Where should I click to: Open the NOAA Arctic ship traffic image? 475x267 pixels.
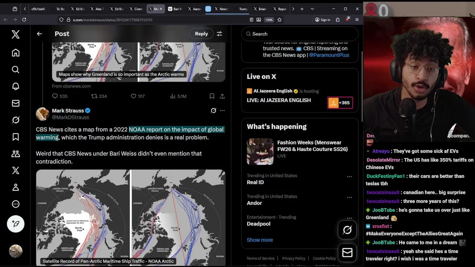pyautogui.click(x=131, y=218)
